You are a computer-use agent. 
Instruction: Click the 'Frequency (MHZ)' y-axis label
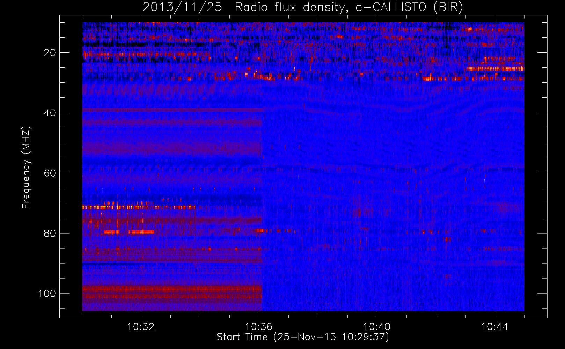coord(26,168)
